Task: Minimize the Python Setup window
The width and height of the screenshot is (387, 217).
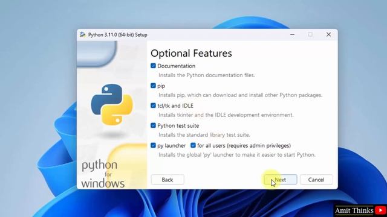Action: [292, 35]
